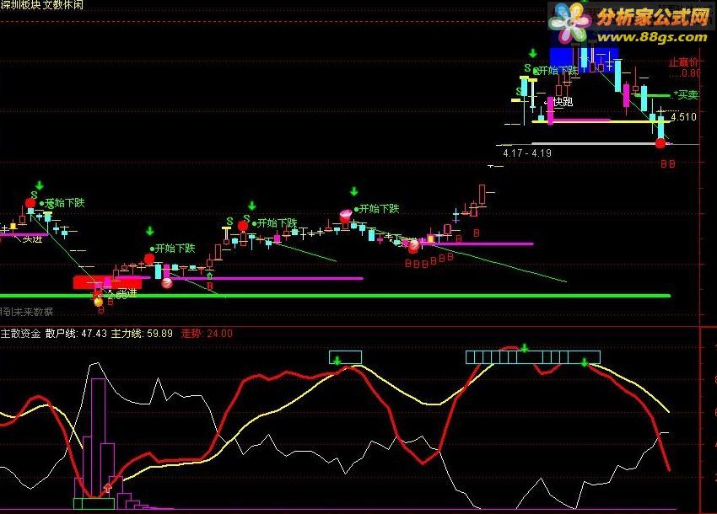Click the 开始下跌 label beside the pink striped ball
The height and width of the screenshot is (514, 717).
coord(379,209)
